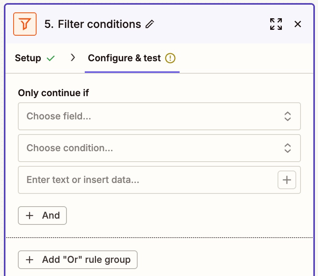Viewport: 318px width, 276px height.
Task: Open the Choose condition dropdown
Action: (x=159, y=148)
